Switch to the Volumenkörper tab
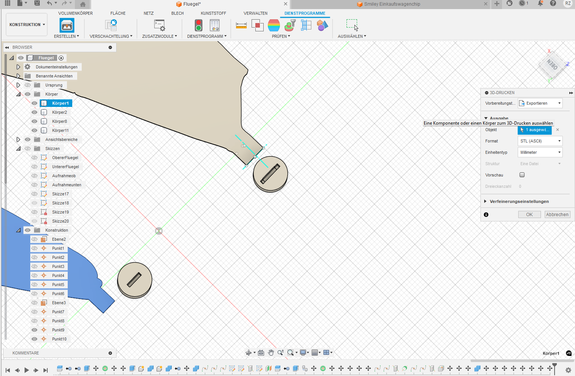 pyautogui.click(x=75, y=13)
